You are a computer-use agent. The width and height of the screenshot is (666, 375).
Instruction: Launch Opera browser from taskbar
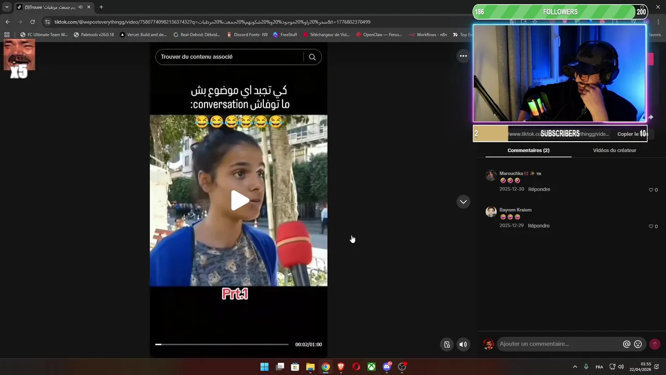click(x=356, y=367)
